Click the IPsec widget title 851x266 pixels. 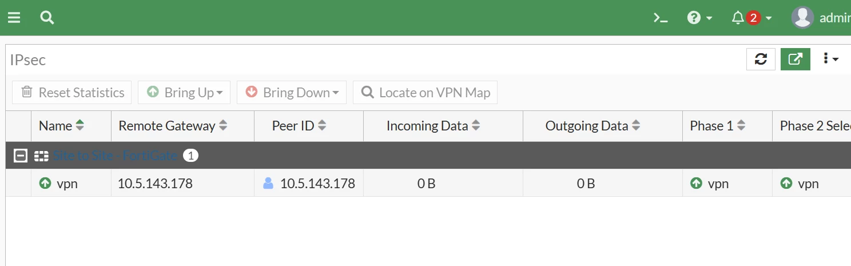click(27, 59)
